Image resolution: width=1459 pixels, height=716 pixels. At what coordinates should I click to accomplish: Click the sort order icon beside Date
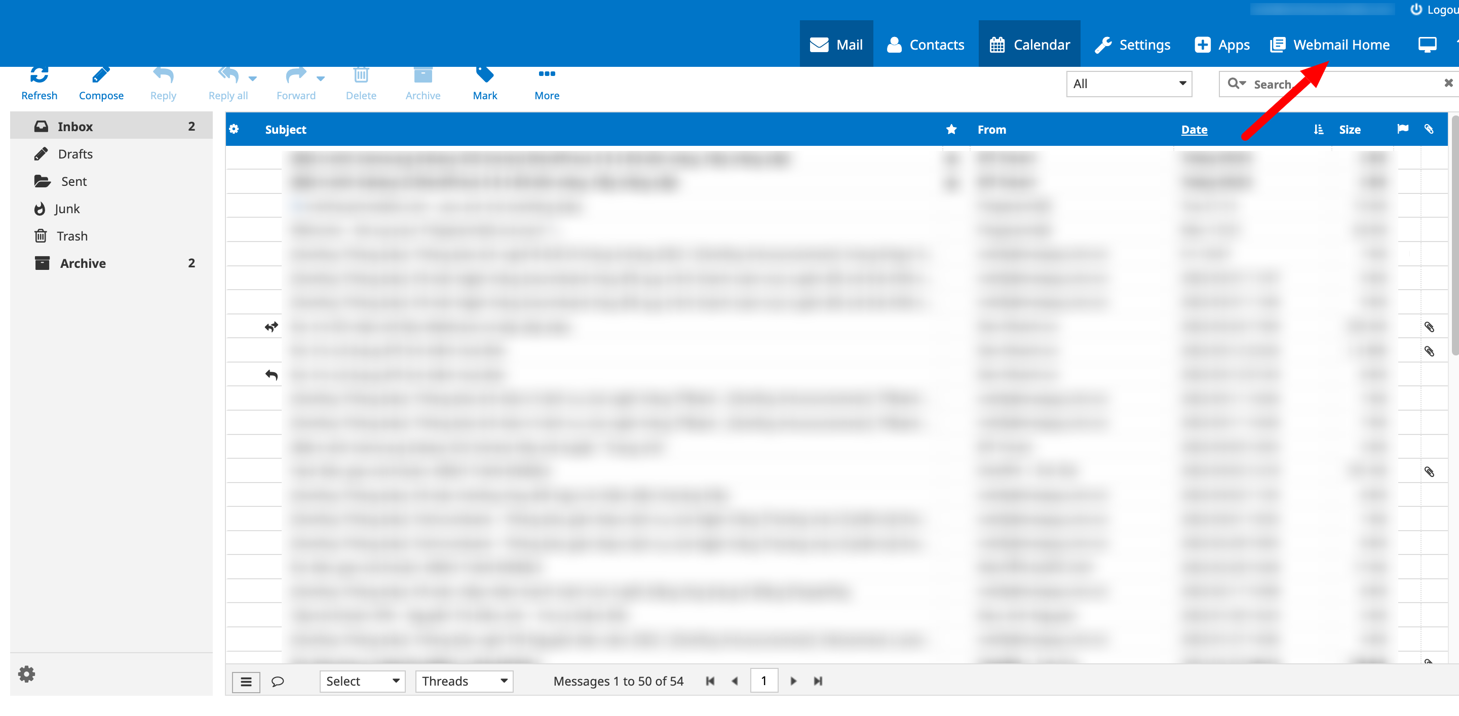pyautogui.click(x=1318, y=130)
